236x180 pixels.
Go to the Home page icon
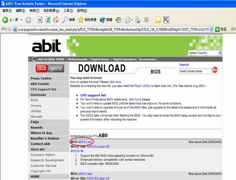tap(56, 20)
